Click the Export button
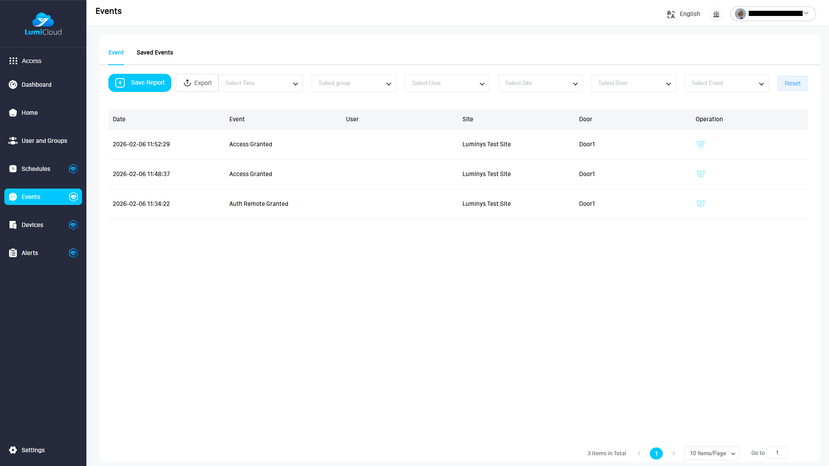The height and width of the screenshot is (466, 829). [197, 83]
